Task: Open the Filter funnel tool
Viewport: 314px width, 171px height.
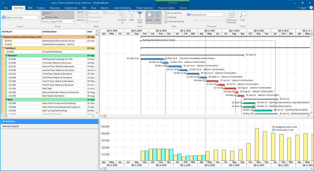Action: tap(132, 16)
